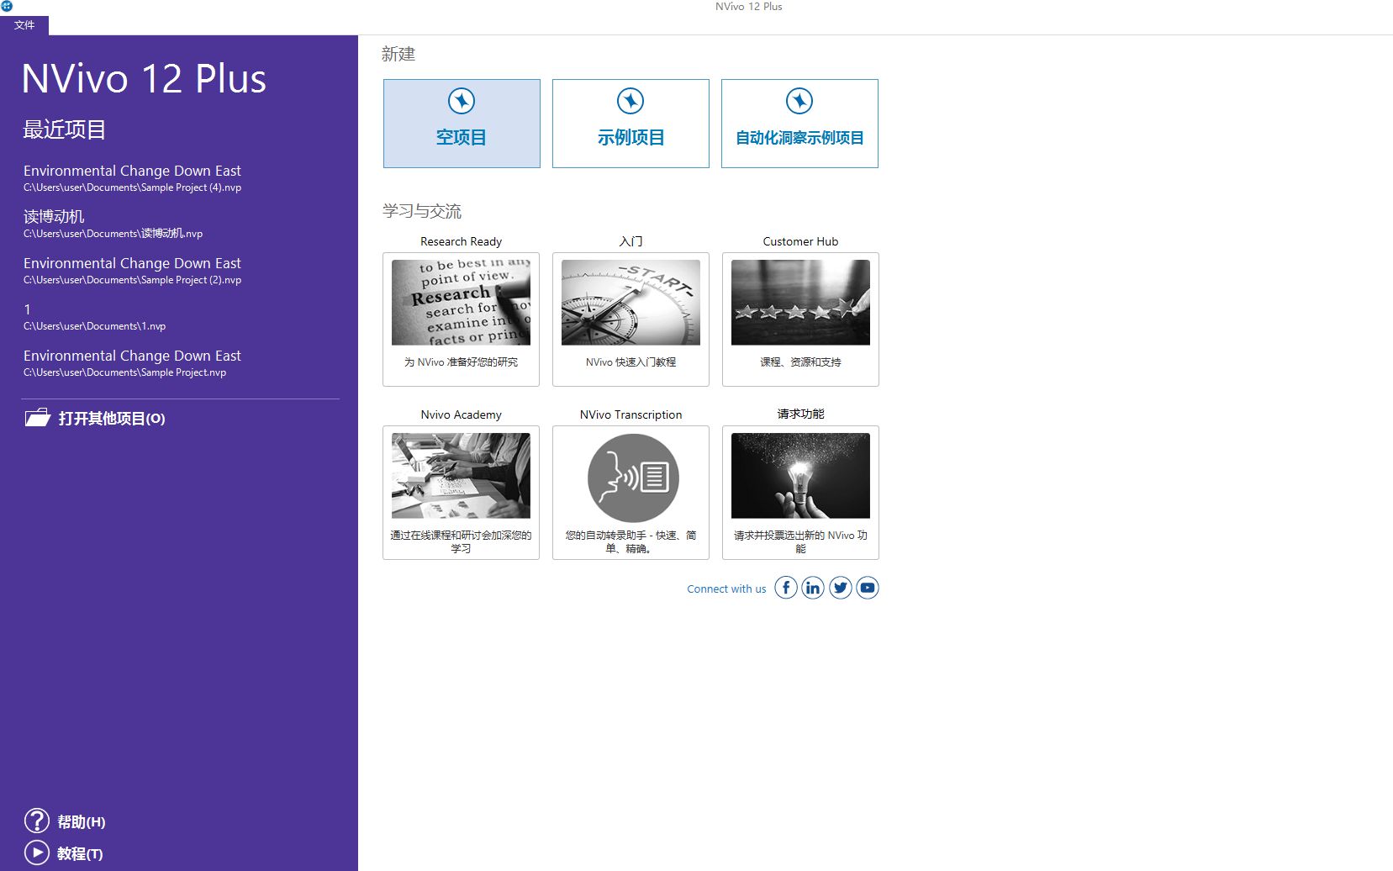Click the 新建 heading
Image resolution: width=1393 pixels, height=871 pixels.
pos(398,54)
